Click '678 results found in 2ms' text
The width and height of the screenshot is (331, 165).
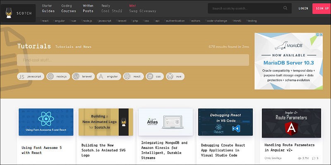[229, 47]
